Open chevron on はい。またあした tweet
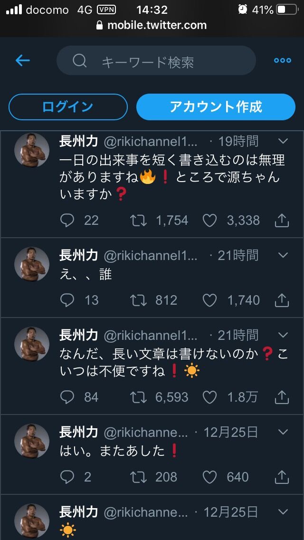The height and width of the screenshot is (540, 304). 283,432
